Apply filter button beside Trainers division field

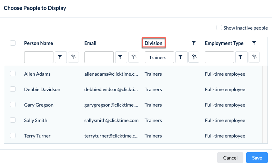coord(181,57)
